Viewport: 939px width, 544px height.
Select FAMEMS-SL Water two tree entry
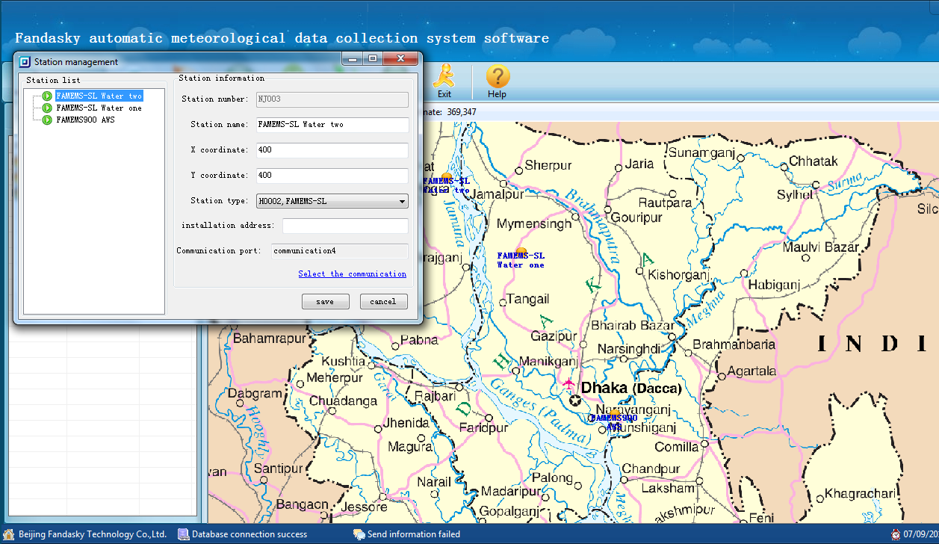[99, 96]
